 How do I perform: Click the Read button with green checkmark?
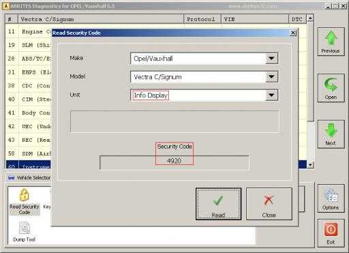pyautogui.click(x=218, y=204)
